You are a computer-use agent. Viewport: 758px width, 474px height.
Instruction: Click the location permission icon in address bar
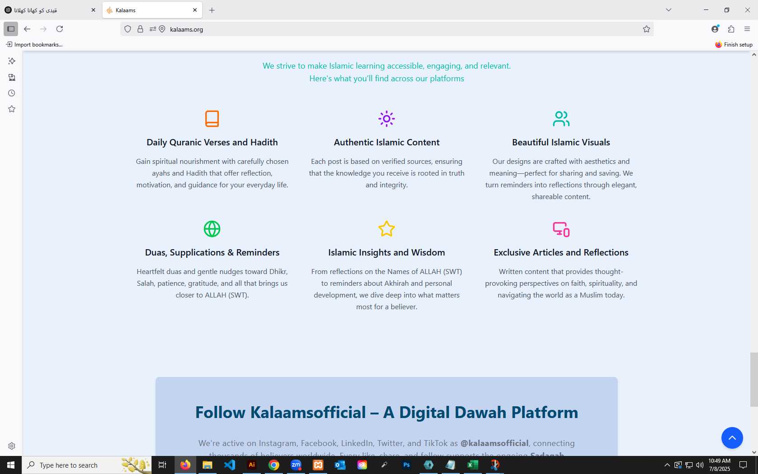(162, 29)
